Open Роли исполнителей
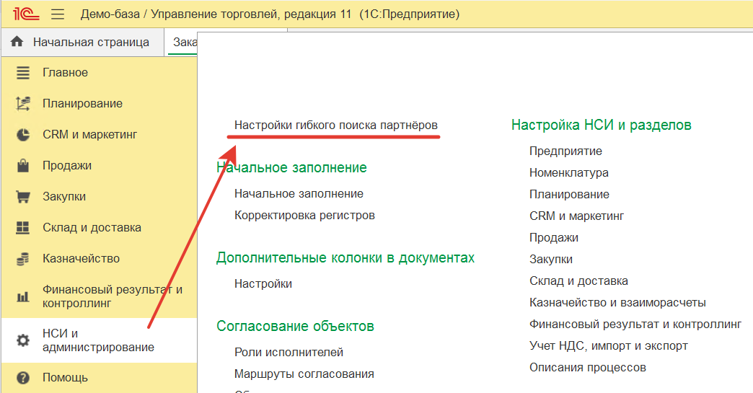753x393 pixels. (289, 352)
